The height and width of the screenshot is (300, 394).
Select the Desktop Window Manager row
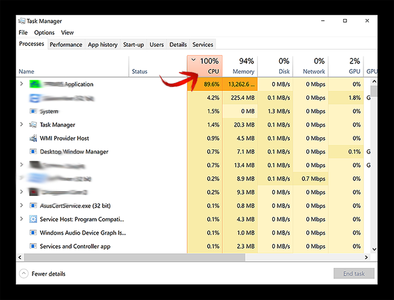coord(193,152)
